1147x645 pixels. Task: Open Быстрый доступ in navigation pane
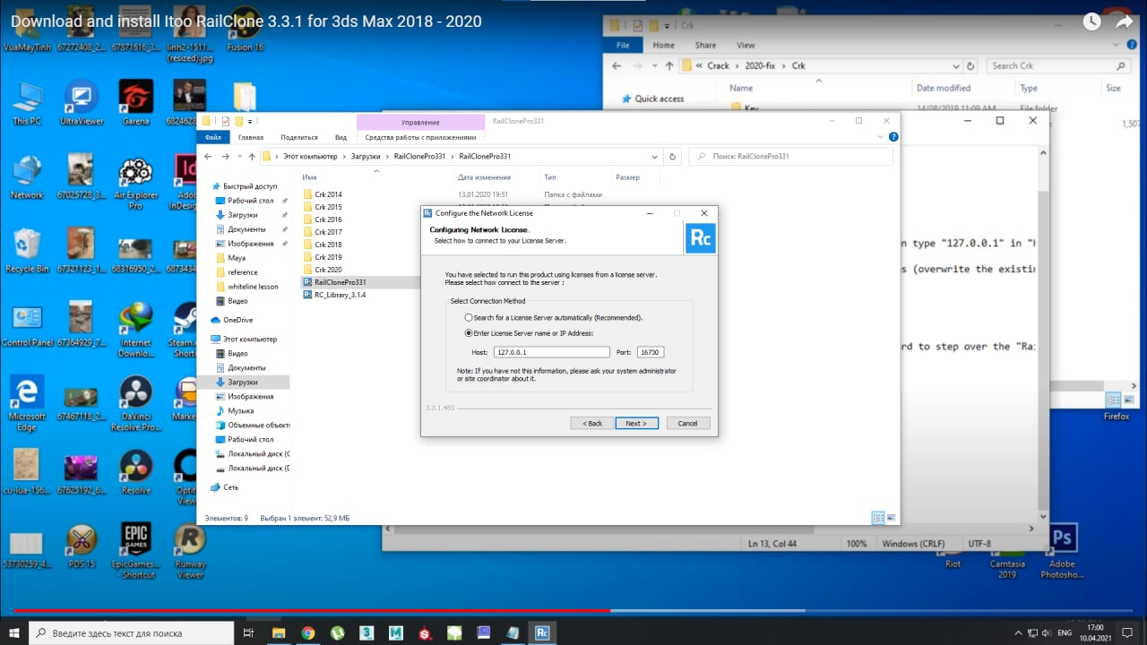(250, 186)
